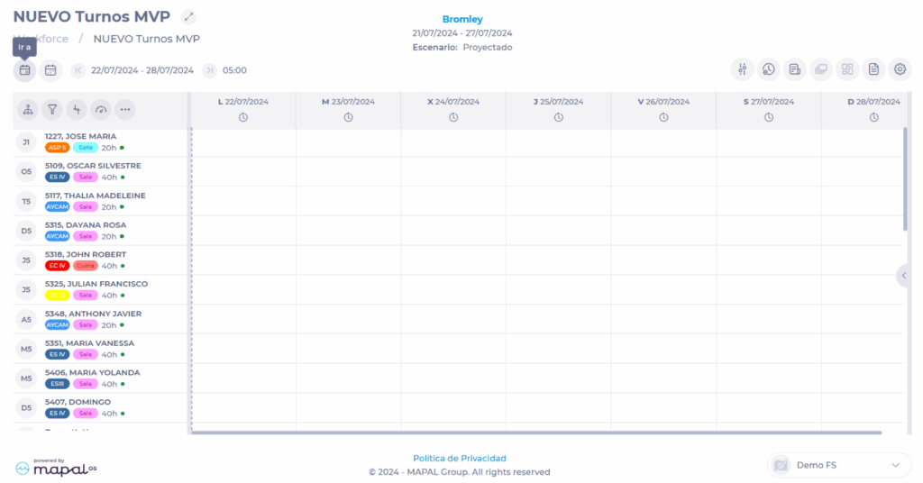Click the Politica de Privacidad link
The height and width of the screenshot is (483, 923).
tap(460, 458)
